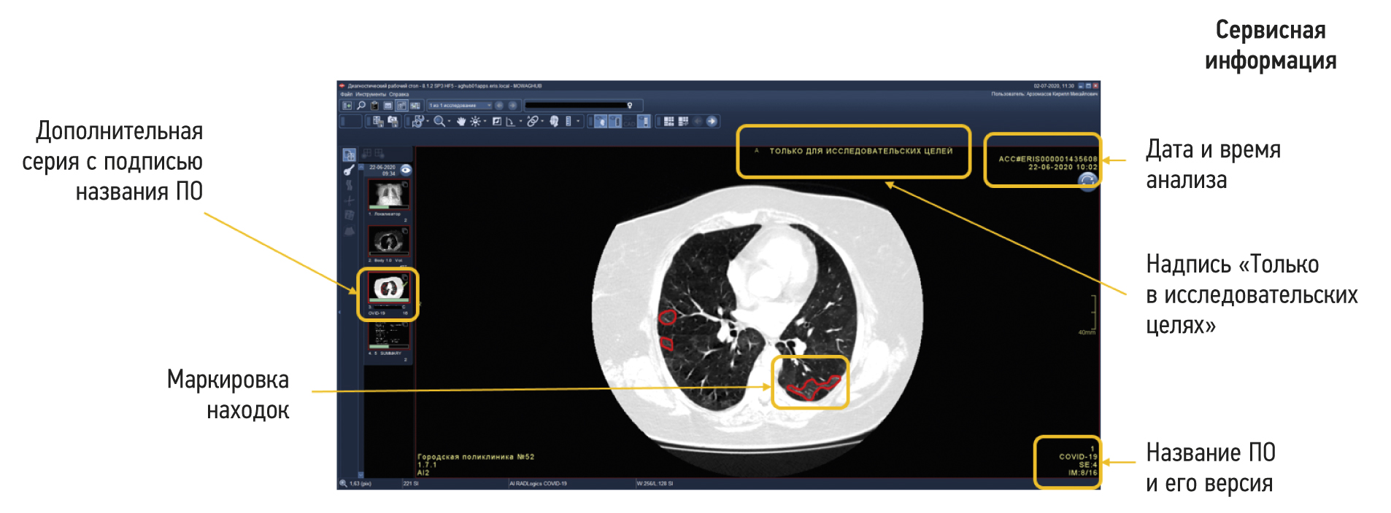Select the Локализатор series thumbnail
Screen dimensions: 1391x513
(388, 195)
